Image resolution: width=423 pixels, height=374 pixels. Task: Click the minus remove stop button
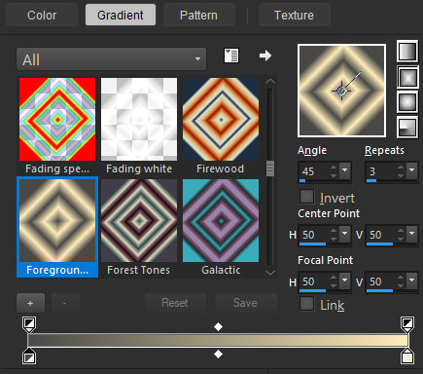[65, 303]
